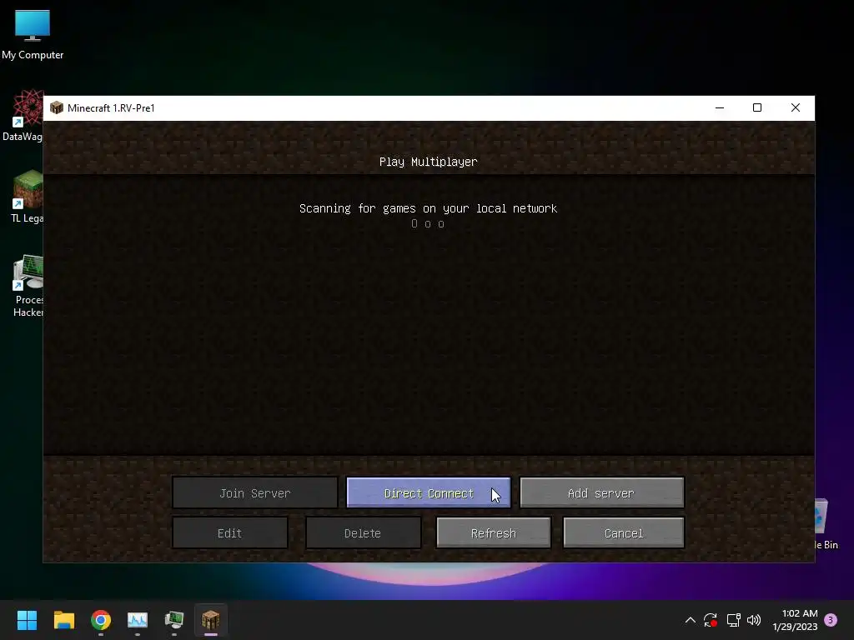Show hidden system tray icons chevron
Screen dimensions: 854x640
click(x=690, y=620)
